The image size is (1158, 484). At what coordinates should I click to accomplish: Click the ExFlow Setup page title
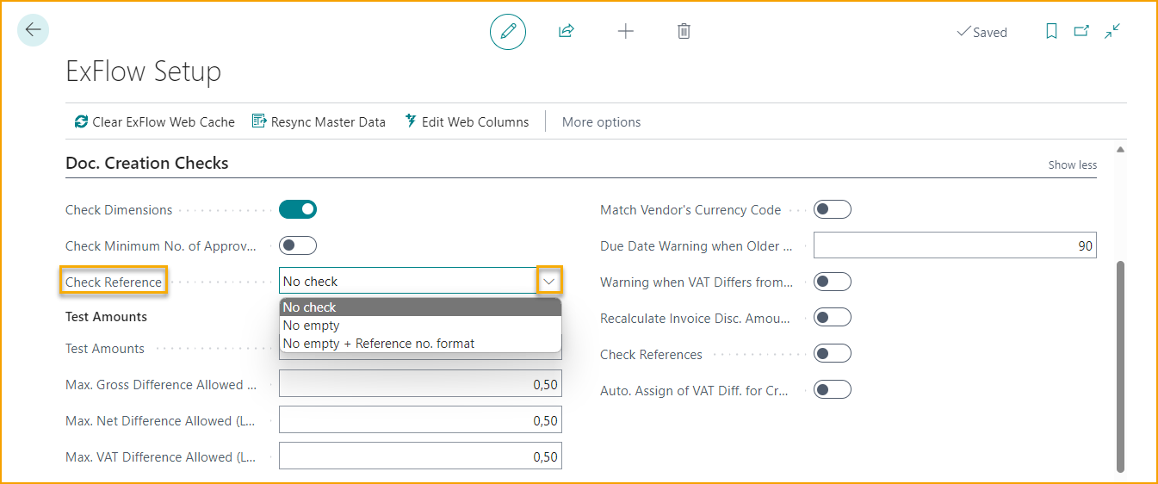[144, 71]
